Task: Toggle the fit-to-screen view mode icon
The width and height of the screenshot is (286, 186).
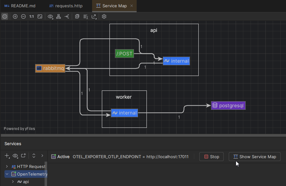Action: click(x=40, y=16)
